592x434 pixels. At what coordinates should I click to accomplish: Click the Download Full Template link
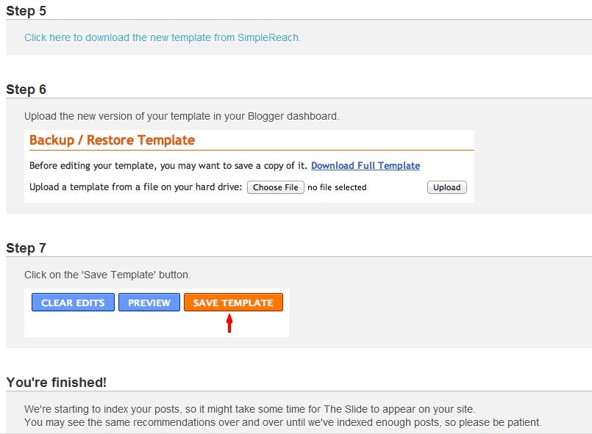coord(365,165)
